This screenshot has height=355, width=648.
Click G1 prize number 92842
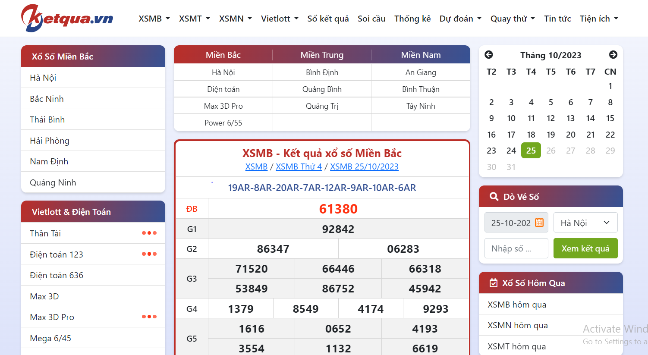(338, 229)
